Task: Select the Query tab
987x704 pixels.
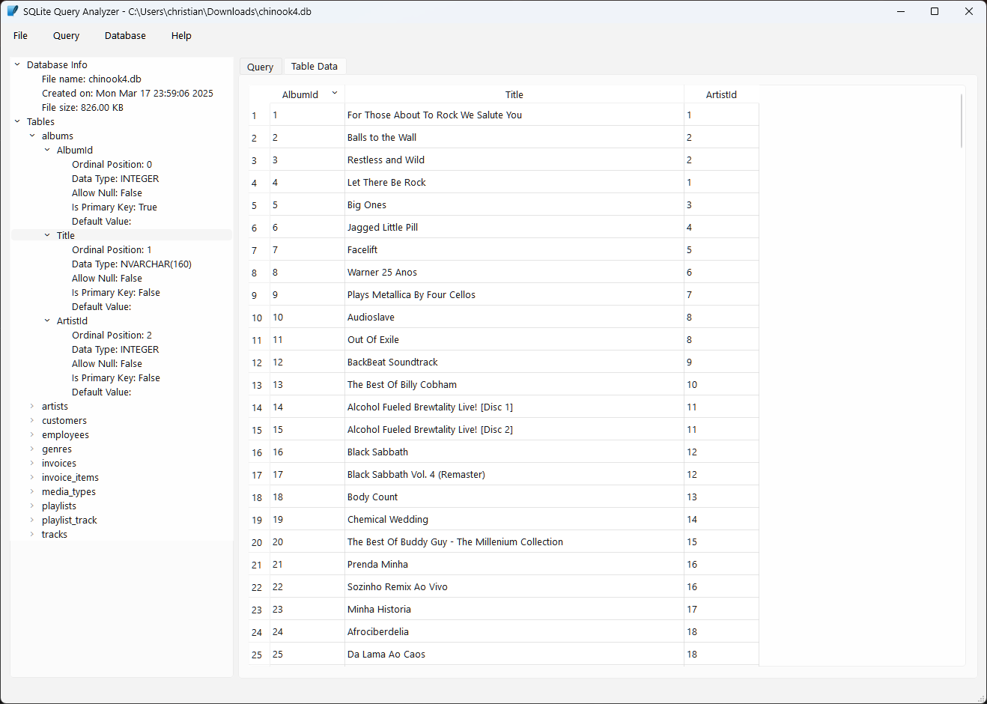Action: click(x=260, y=66)
